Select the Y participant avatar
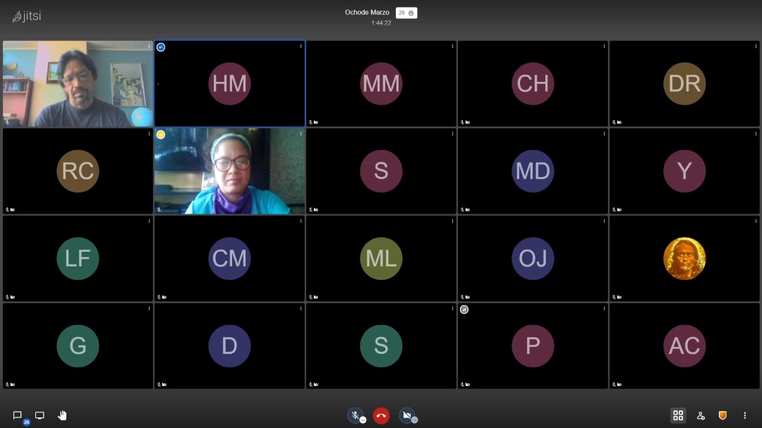Screen dimensions: 762x428 [x=684, y=171]
